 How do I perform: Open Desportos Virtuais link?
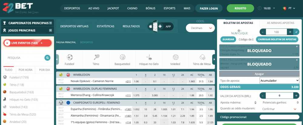75,26
